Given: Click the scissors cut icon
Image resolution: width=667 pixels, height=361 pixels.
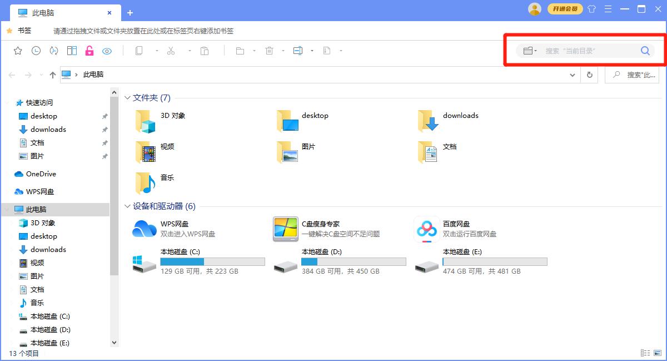Looking at the screenshot, I should coord(171,51).
